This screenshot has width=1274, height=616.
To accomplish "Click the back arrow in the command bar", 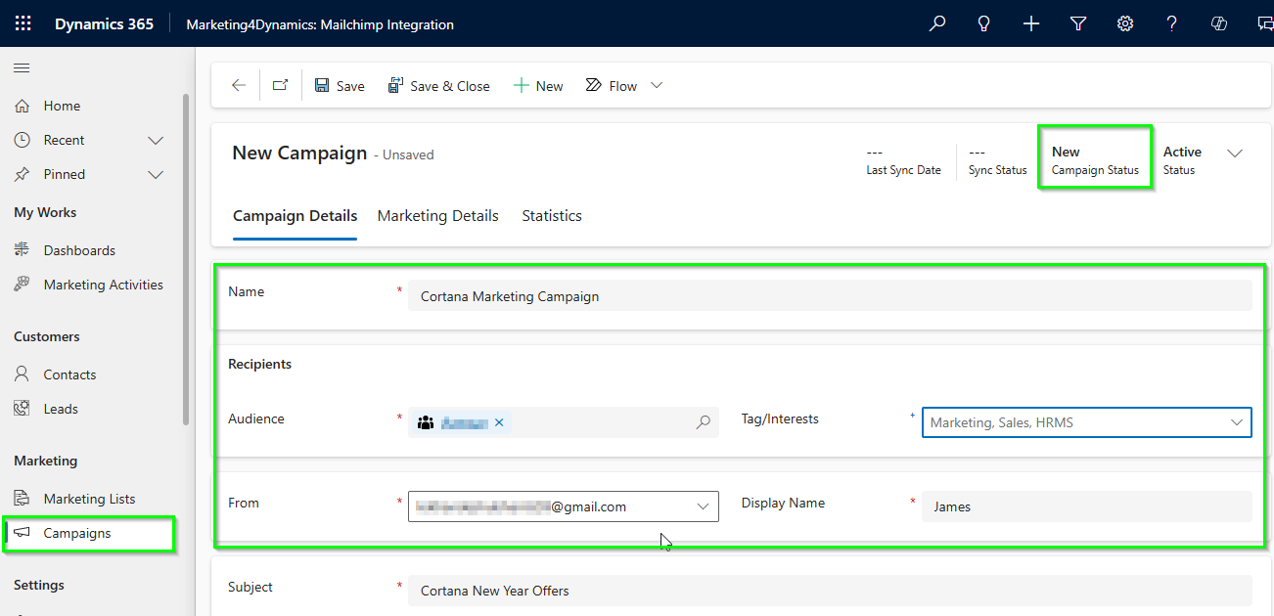I will tap(237, 85).
